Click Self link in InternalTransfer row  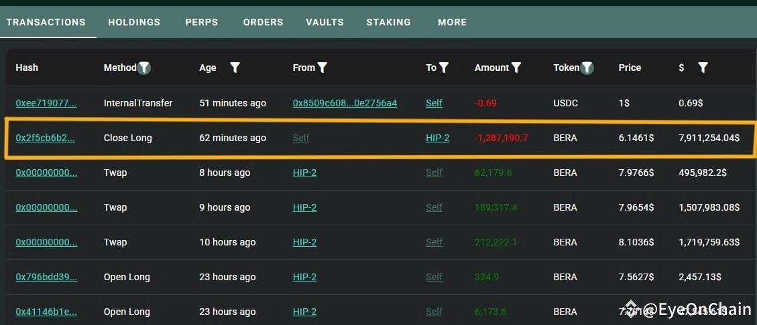[x=434, y=103]
